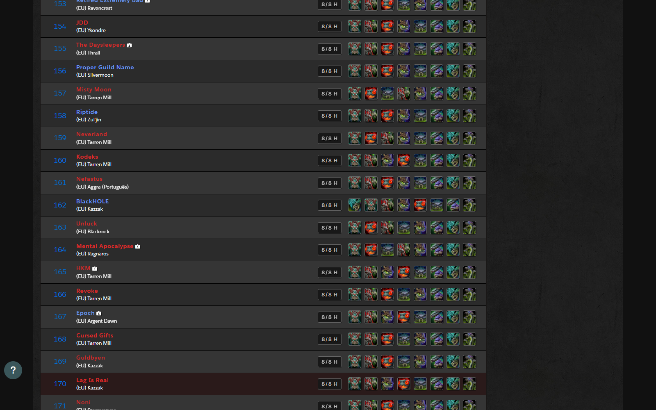The width and height of the screenshot is (656, 410).
Task: Click first boss icon in JDD row
Action: click(355, 26)
